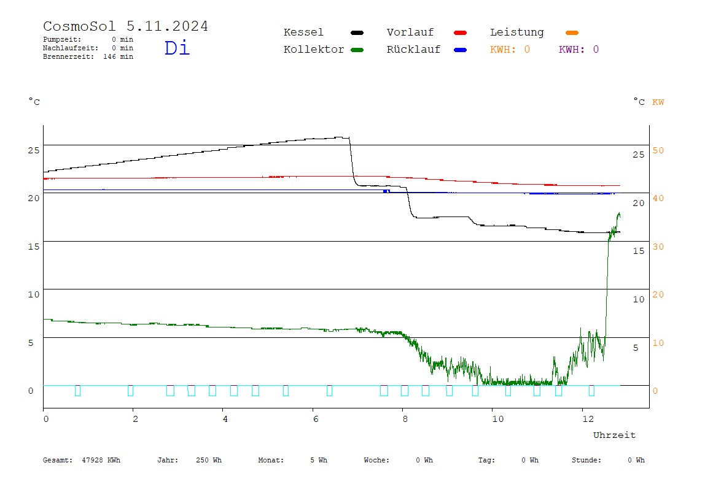Click the "5 Wh" monthly value
The height and width of the screenshot is (498, 705).
click(x=319, y=460)
